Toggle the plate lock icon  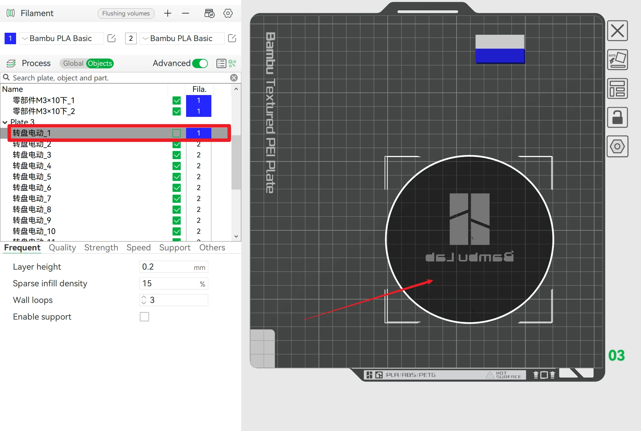(x=617, y=117)
